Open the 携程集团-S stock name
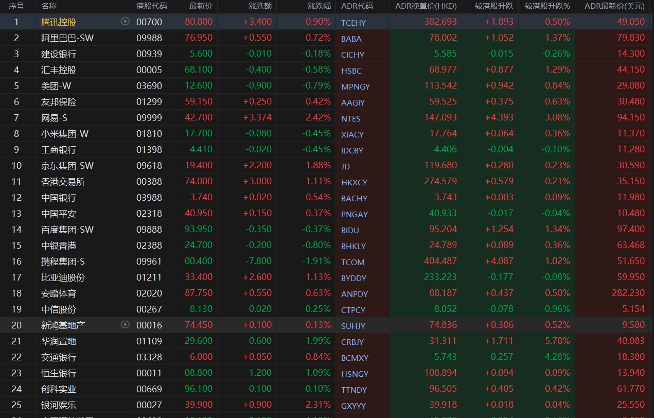The height and width of the screenshot is (418, 654). click(63, 262)
